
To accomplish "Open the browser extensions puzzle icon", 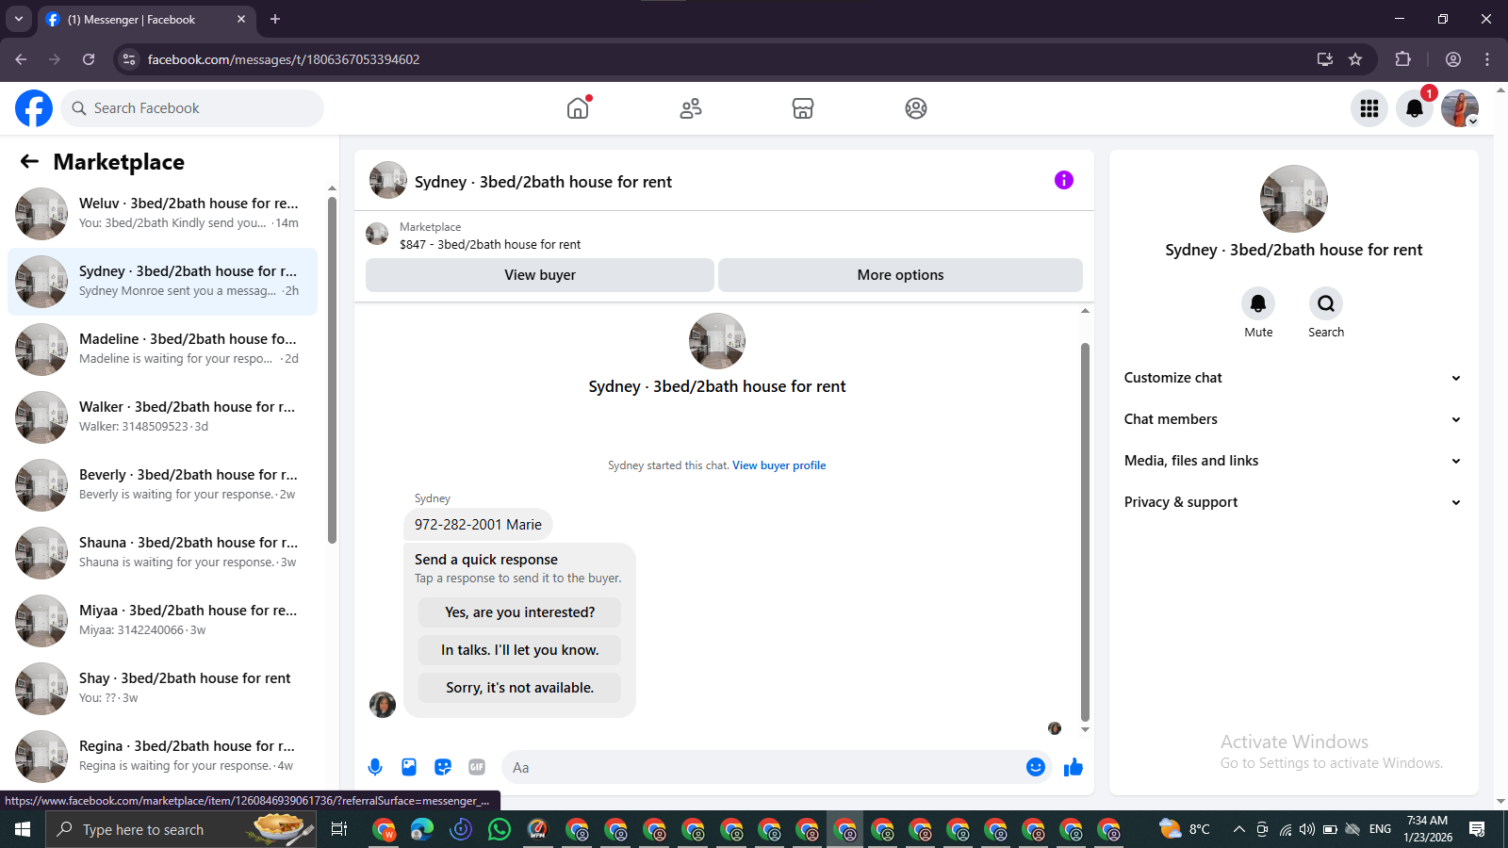I will point(1403,59).
